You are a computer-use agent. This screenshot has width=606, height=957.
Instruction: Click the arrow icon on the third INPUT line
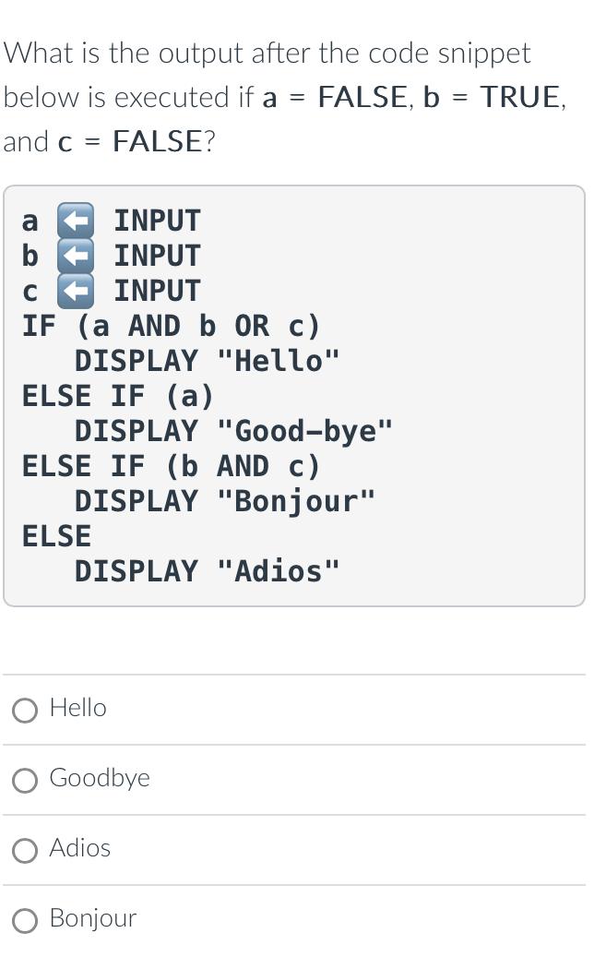click(x=75, y=291)
